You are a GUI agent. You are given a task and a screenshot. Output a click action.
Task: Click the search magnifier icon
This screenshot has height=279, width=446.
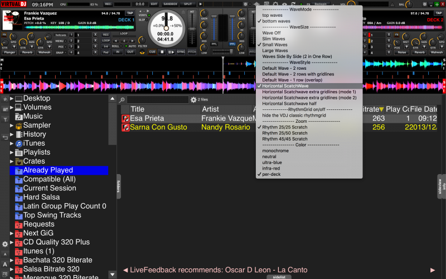pos(122,100)
